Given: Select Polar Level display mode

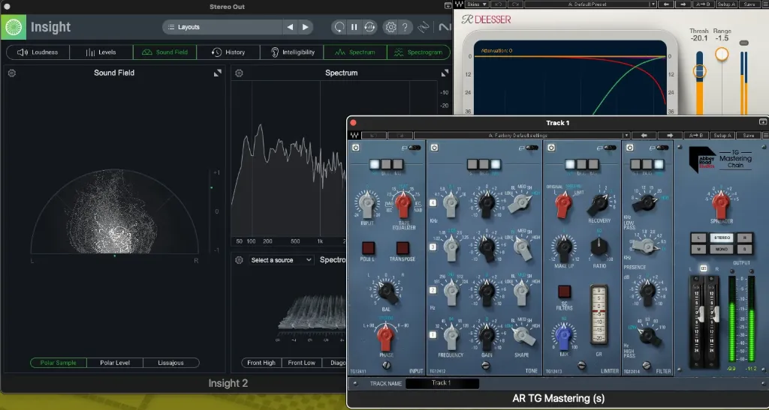Looking at the screenshot, I should click(x=115, y=363).
